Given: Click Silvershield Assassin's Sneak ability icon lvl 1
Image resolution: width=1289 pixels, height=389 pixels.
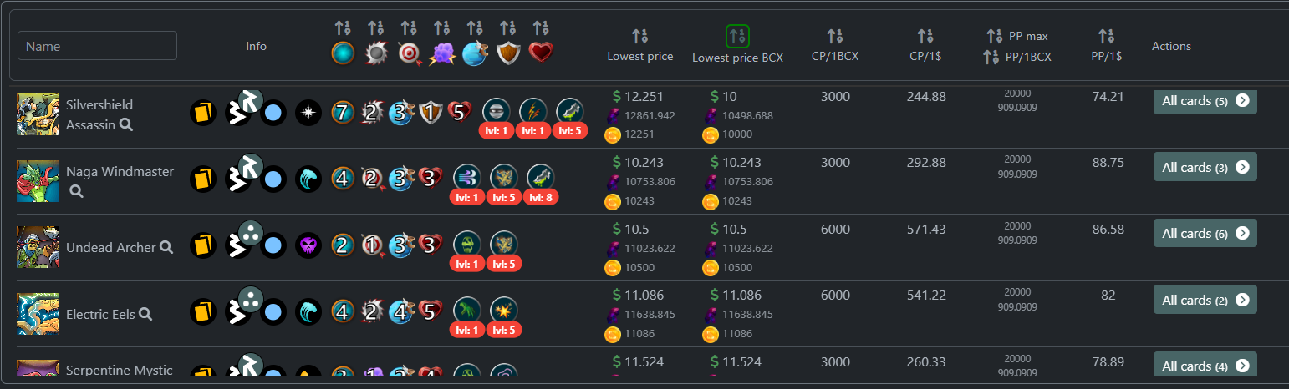Looking at the screenshot, I should (496, 111).
